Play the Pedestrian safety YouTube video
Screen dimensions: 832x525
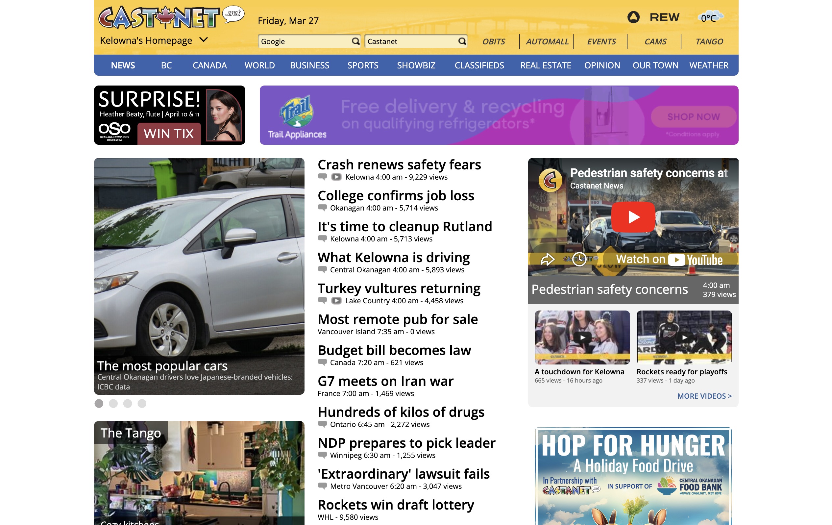[633, 217]
